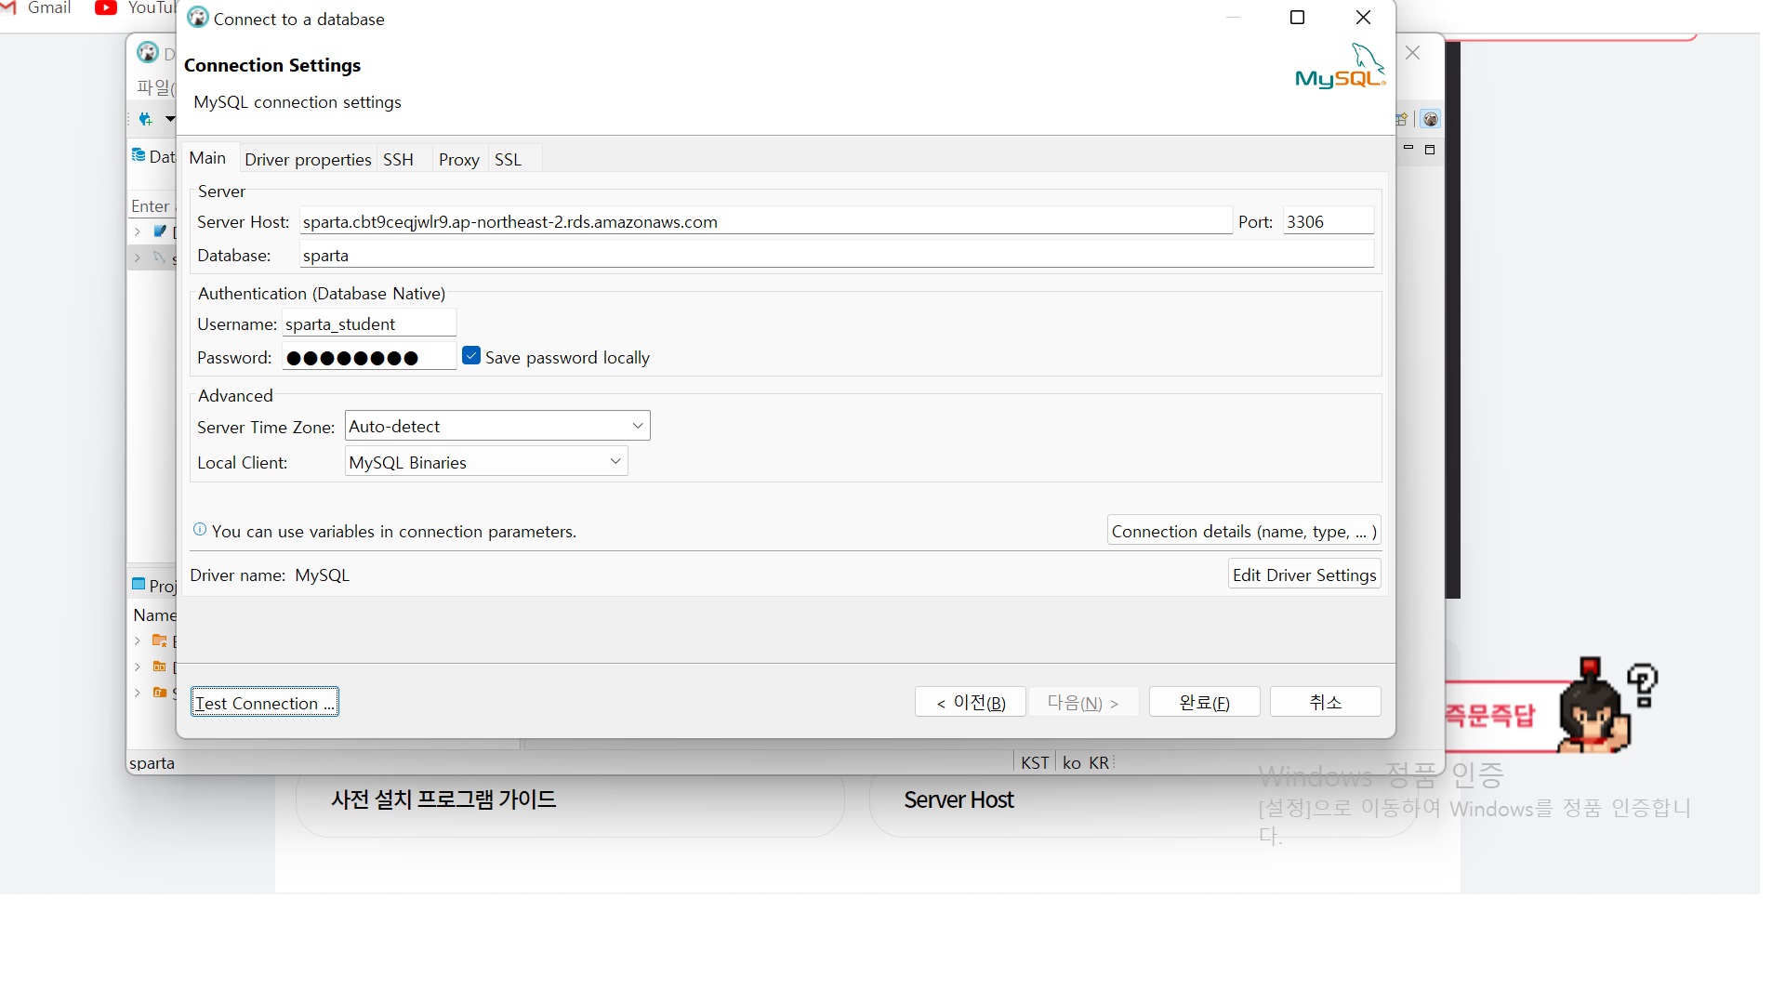1785x1004 pixels.
Task: Click the sparta label in status bar
Action: point(152,763)
